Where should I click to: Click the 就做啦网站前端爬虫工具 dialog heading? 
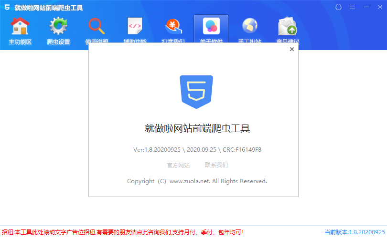(x=197, y=128)
